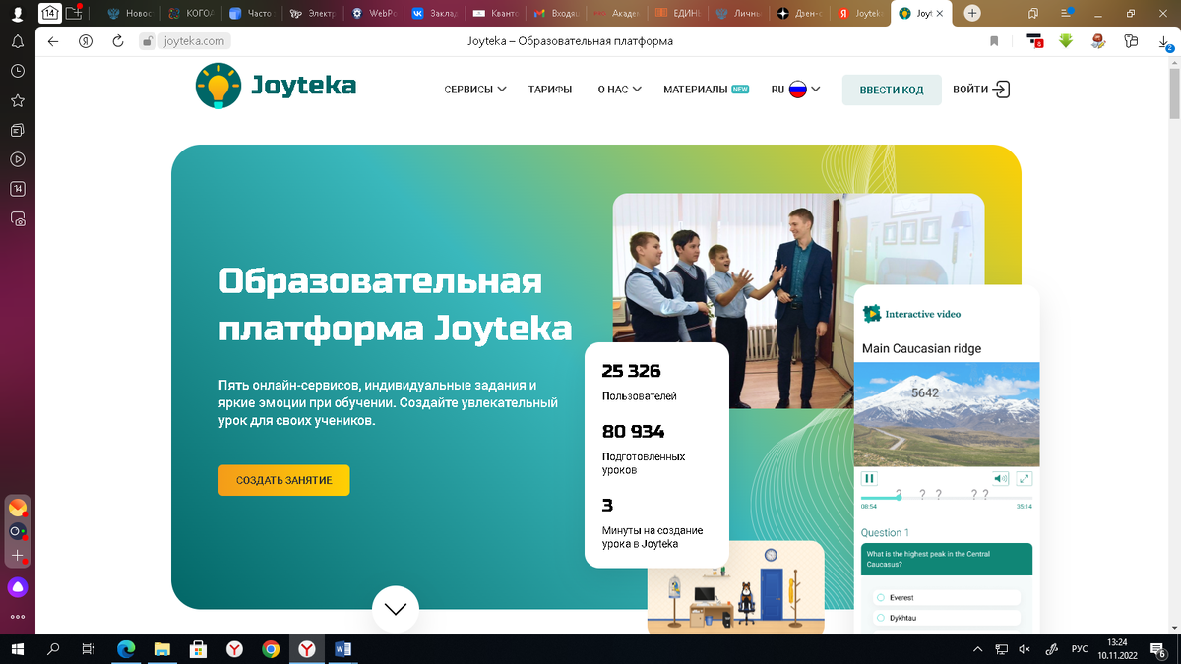
Task: Open the green downloads arrow extension
Action: point(1065,41)
